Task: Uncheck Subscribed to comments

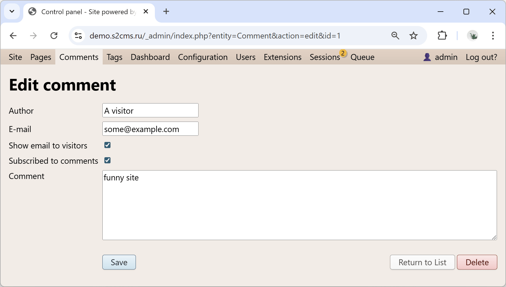Action: (x=107, y=160)
